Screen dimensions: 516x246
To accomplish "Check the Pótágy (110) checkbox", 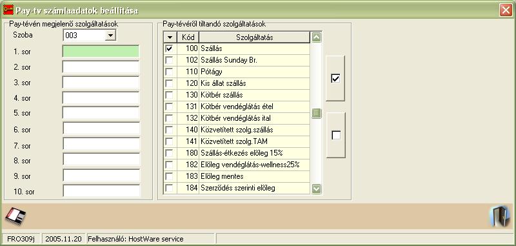I will coord(169,72).
